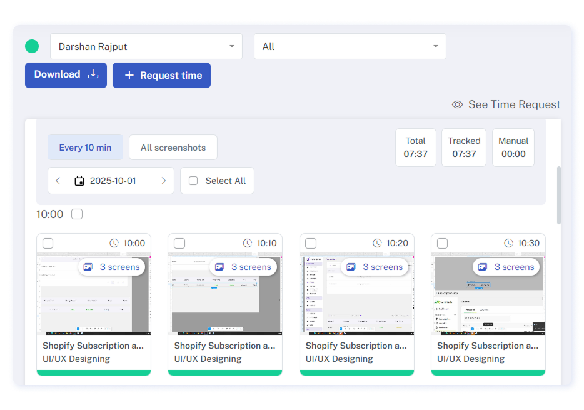Tick the checkbox next to 10:00 hour heading
The width and height of the screenshot is (584, 410).
click(x=77, y=214)
